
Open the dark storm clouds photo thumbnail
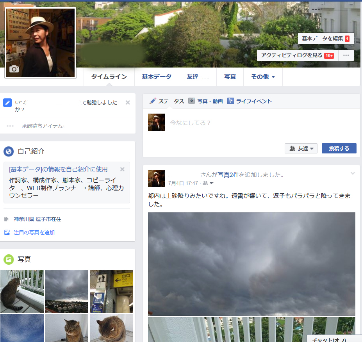point(67,291)
